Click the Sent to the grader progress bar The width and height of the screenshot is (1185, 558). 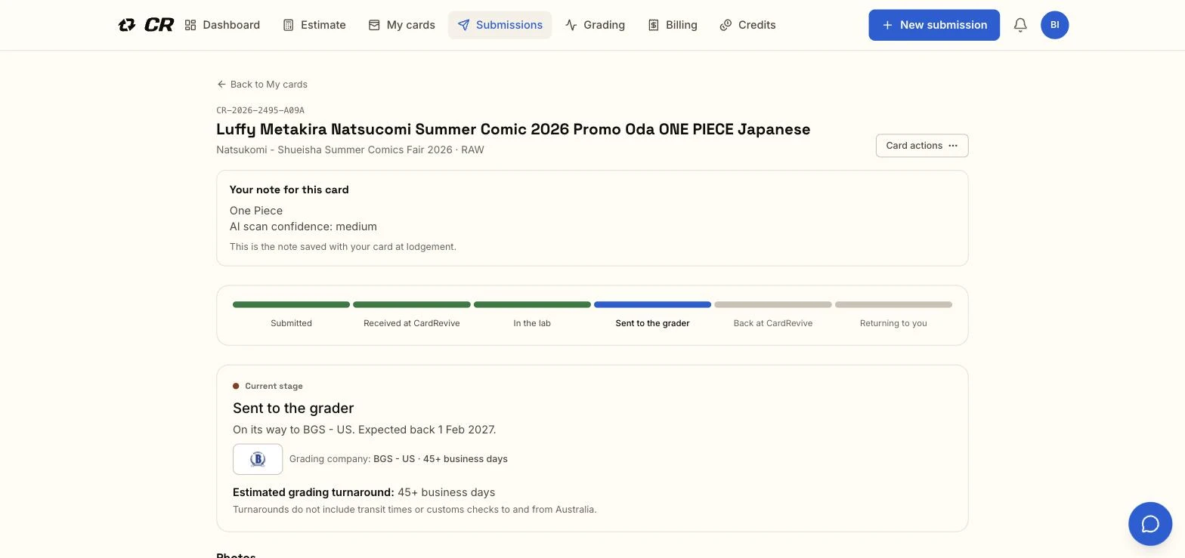click(x=652, y=305)
